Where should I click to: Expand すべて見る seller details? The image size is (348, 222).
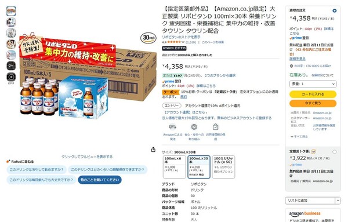click(x=299, y=137)
